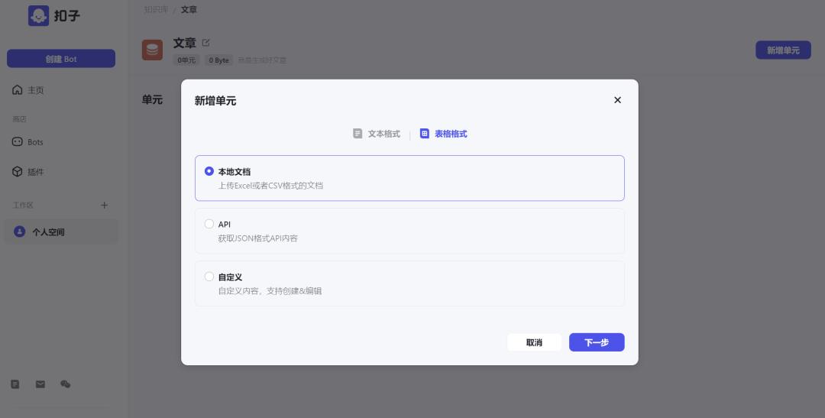Click the plus icon beside 工作区
The height and width of the screenshot is (418, 825).
pyautogui.click(x=105, y=205)
